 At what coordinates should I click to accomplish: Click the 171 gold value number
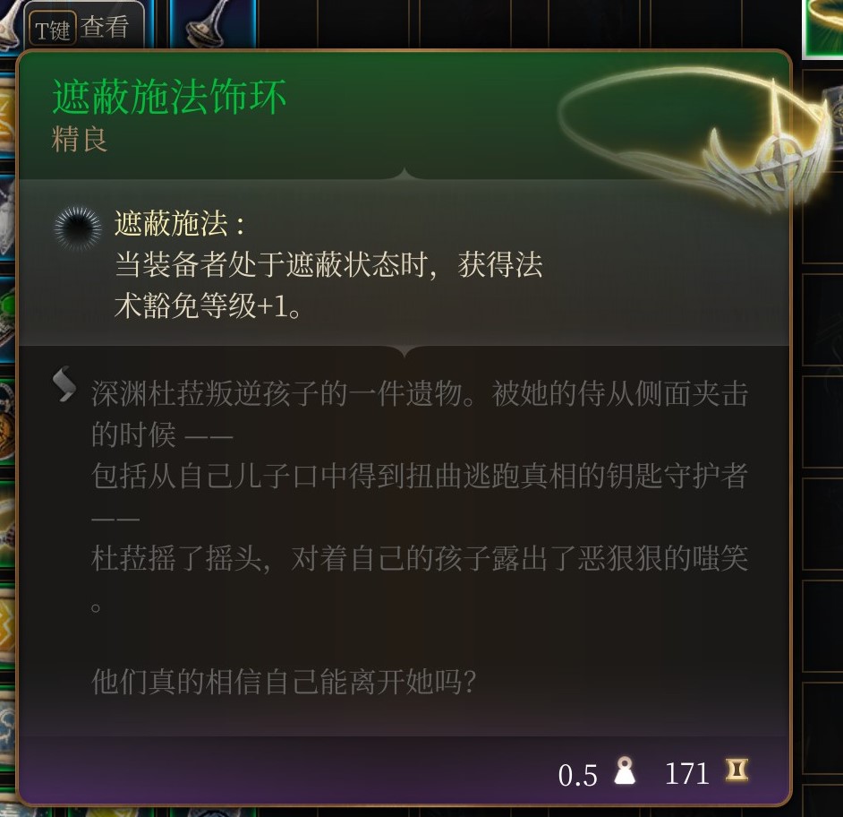click(x=687, y=773)
